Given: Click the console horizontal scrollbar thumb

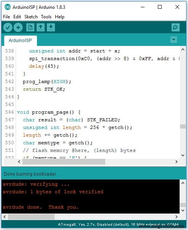Looking at the screenshot, I should pos(31,217).
